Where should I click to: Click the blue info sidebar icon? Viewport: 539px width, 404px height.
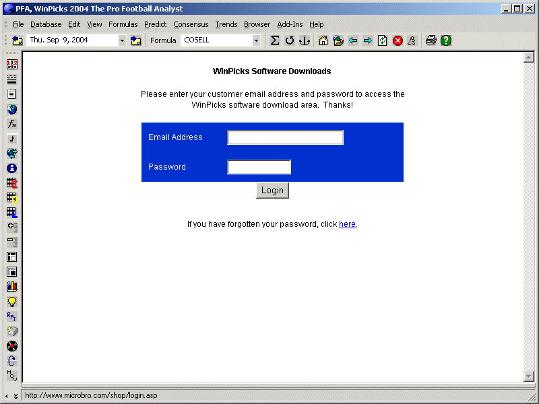[x=12, y=168]
